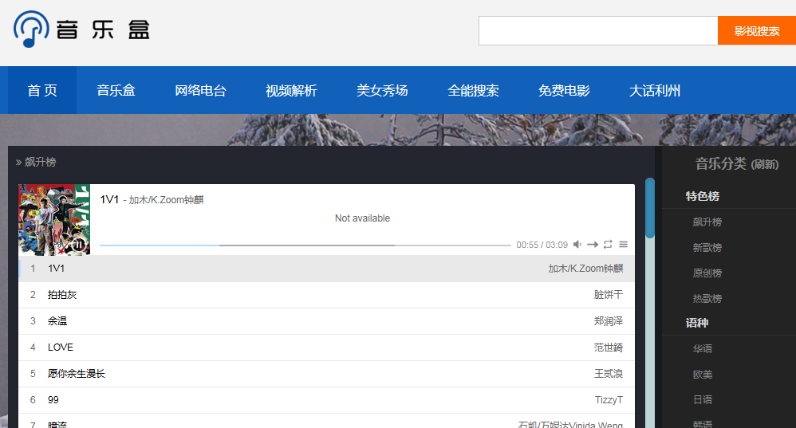Select the 原创榜 category

(707, 273)
